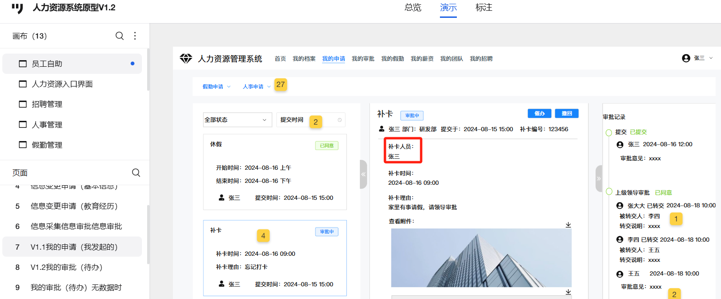Collapse the approval record panel with the » handle
Screen dimensions: 721x299
tap(598, 179)
